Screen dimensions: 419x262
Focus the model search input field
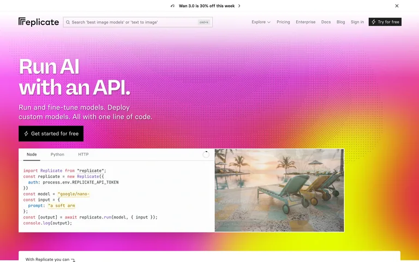[x=137, y=22]
